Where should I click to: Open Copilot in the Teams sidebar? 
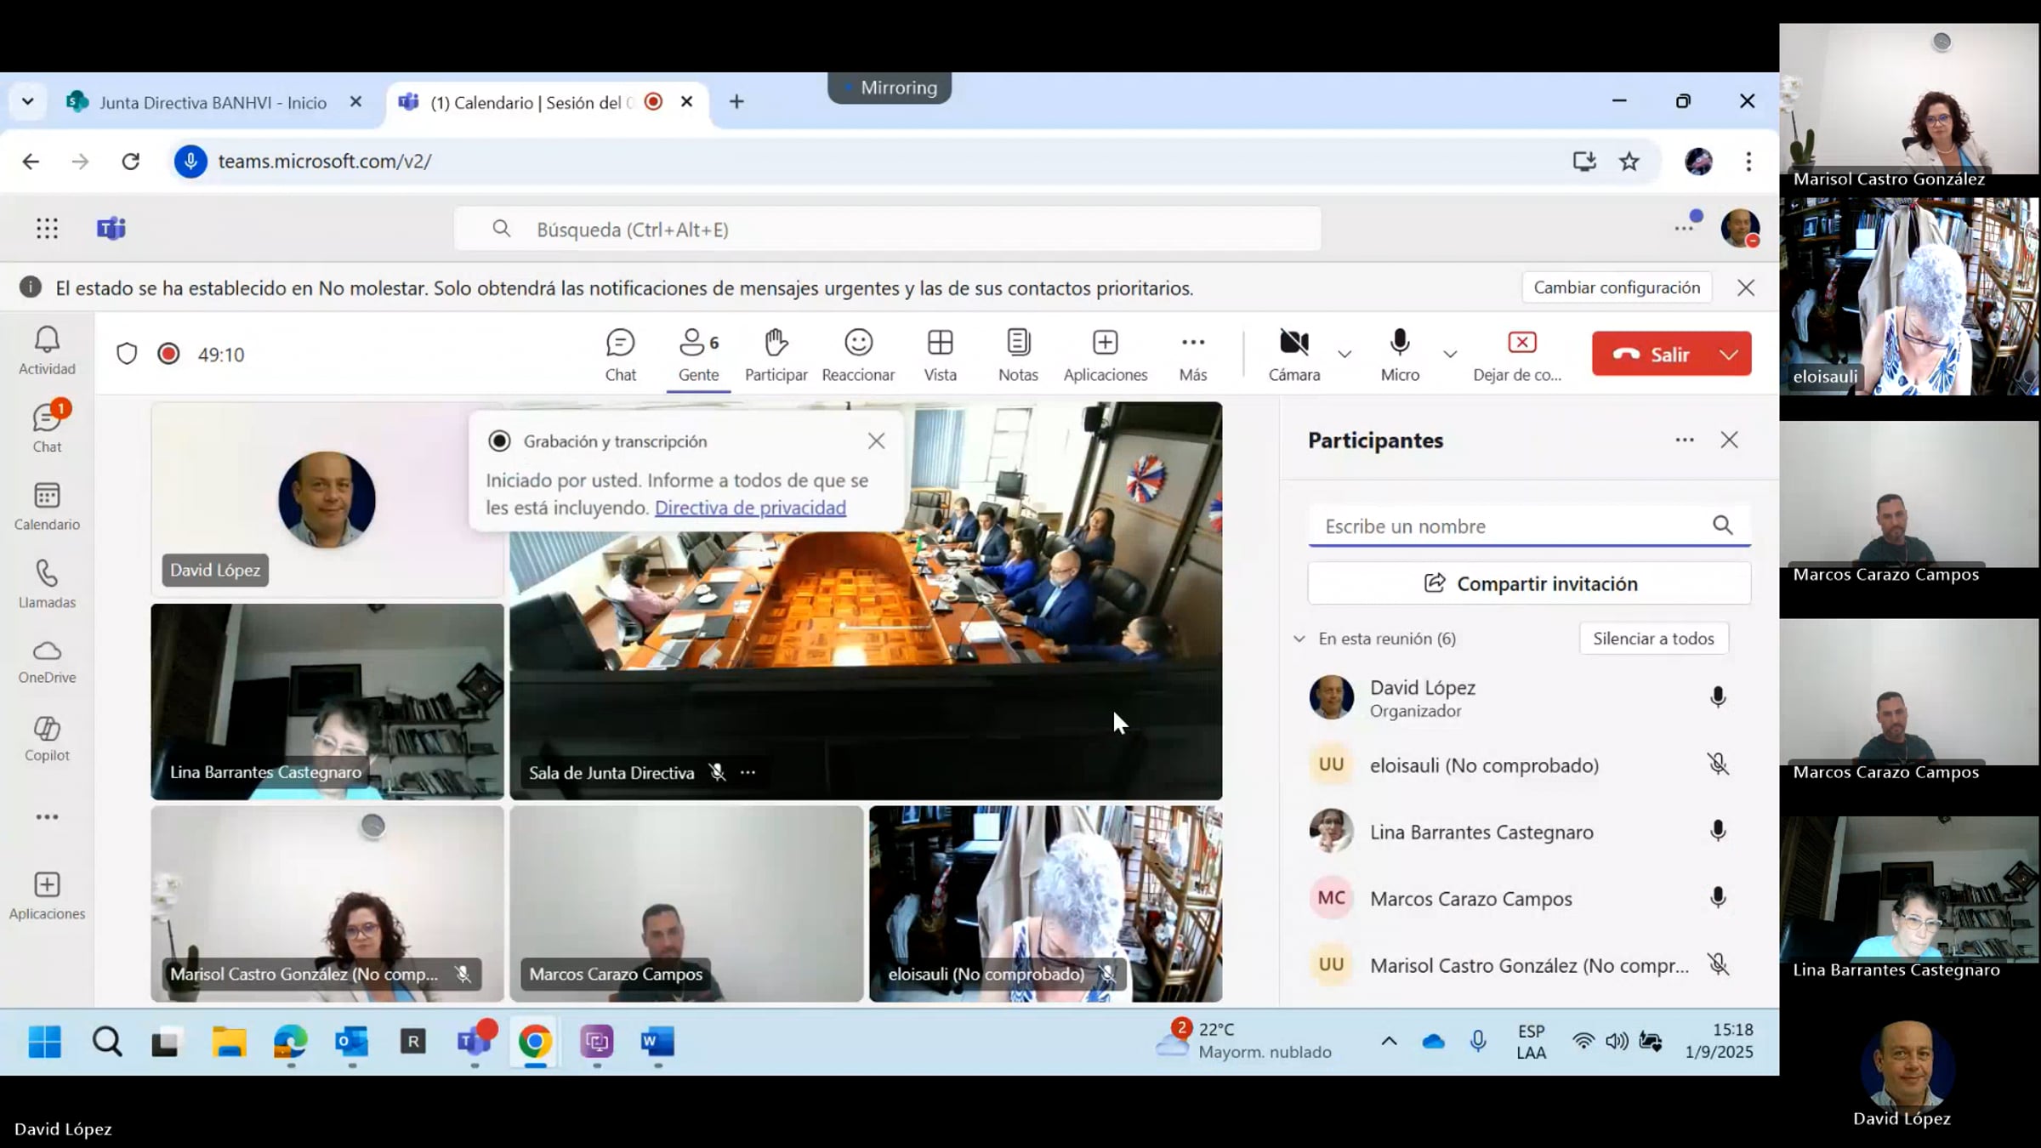[x=47, y=738]
